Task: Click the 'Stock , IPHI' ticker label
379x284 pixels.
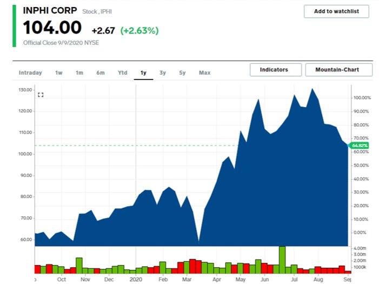Action: [x=97, y=11]
